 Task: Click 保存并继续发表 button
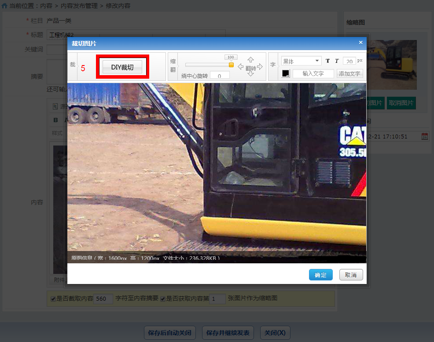tap(228, 333)
